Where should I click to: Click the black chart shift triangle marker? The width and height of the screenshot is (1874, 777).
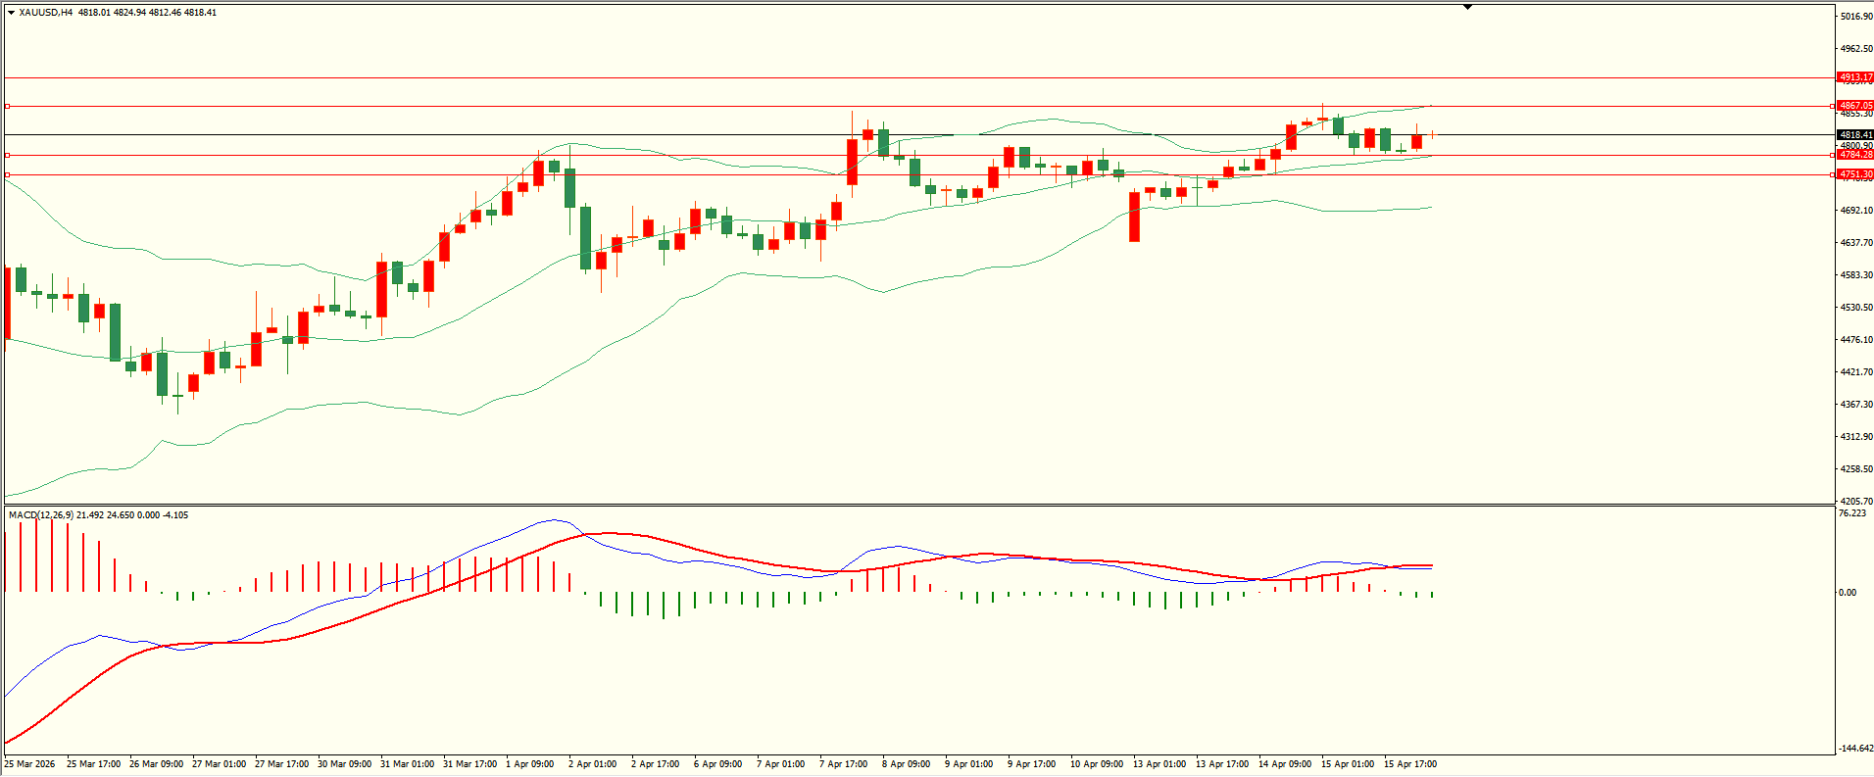[1467, 7]
